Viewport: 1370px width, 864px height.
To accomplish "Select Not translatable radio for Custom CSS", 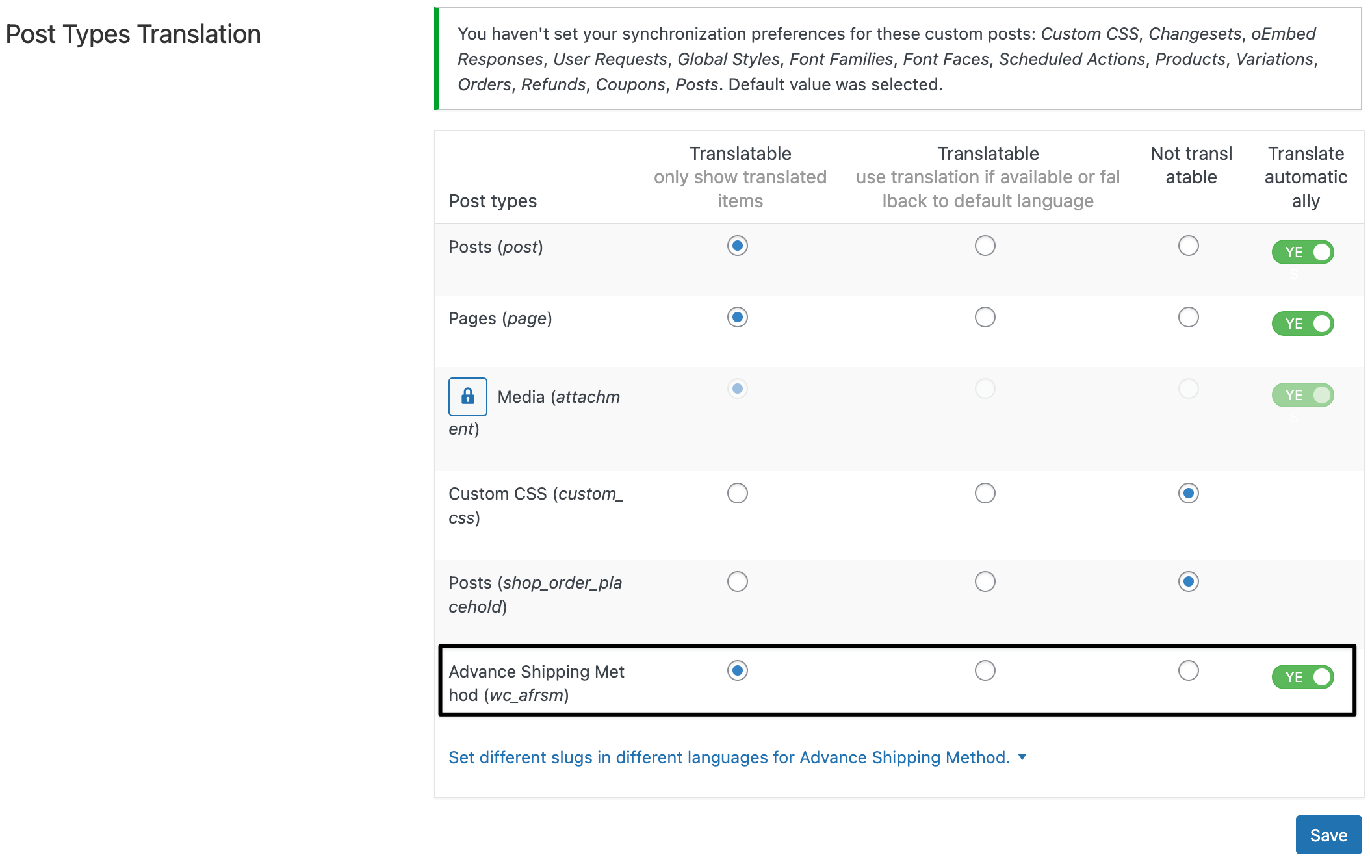I will [x=1188, y=493].
